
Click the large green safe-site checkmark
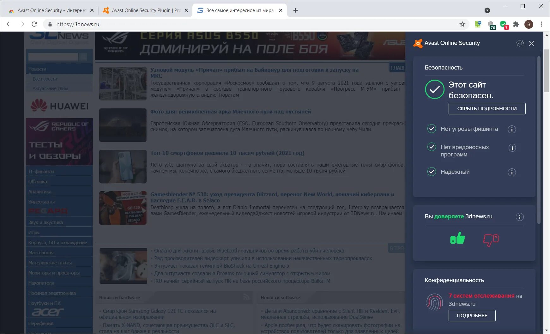click(435, 89)
